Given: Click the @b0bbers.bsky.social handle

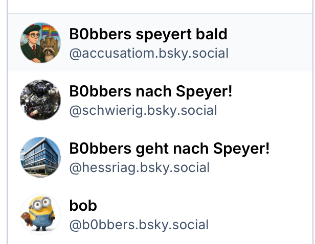Looking at the screenshot, I should tap(139, 224).
